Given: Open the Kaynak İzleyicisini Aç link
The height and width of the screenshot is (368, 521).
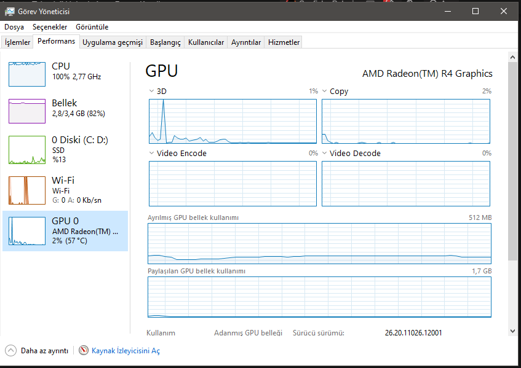Looking at the screenshot, I should [125, 351].
